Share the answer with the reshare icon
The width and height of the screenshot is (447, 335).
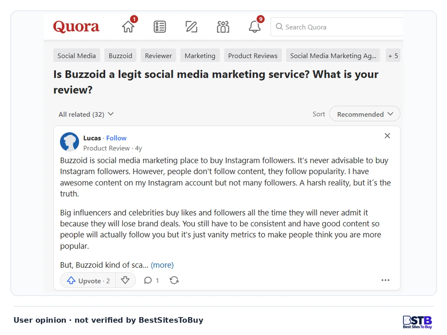pos(174,280)
